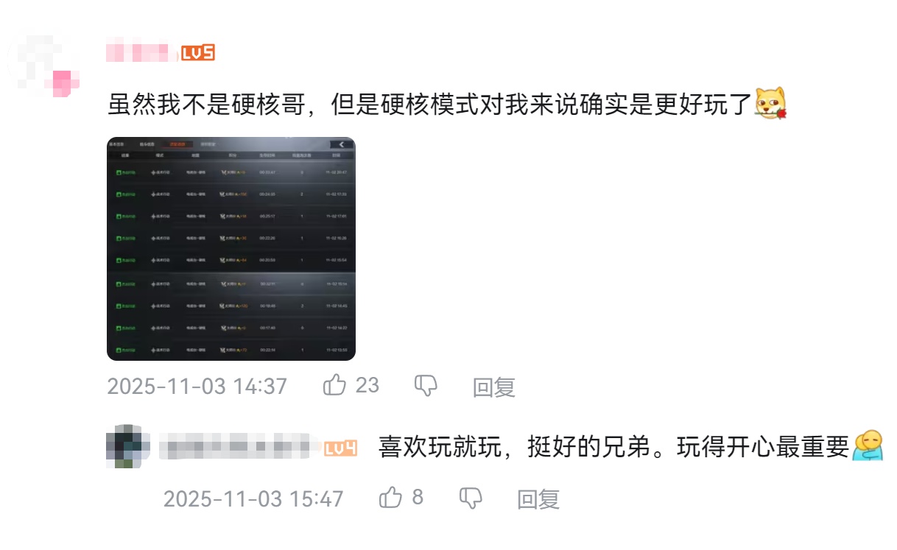
Task: Open the blurred username beside LV4
Action: 239,447
